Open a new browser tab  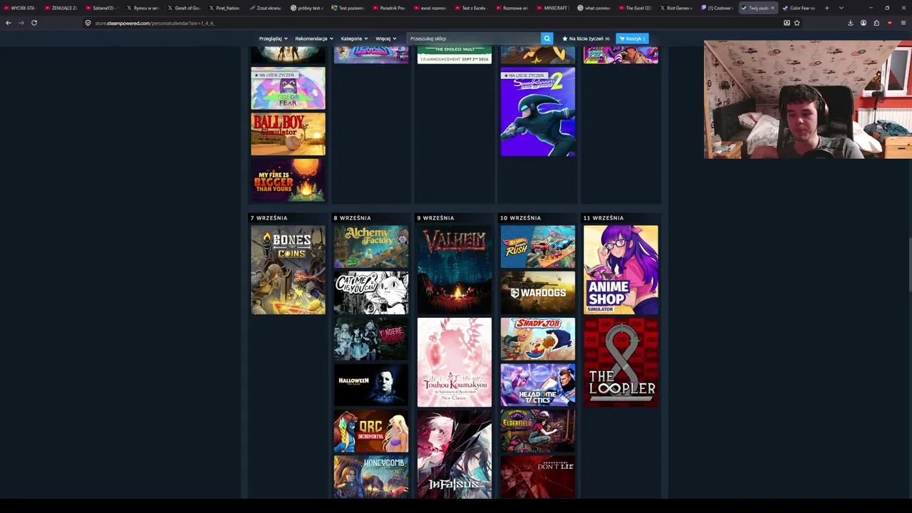pyautogui.click(x=826, y=8)
